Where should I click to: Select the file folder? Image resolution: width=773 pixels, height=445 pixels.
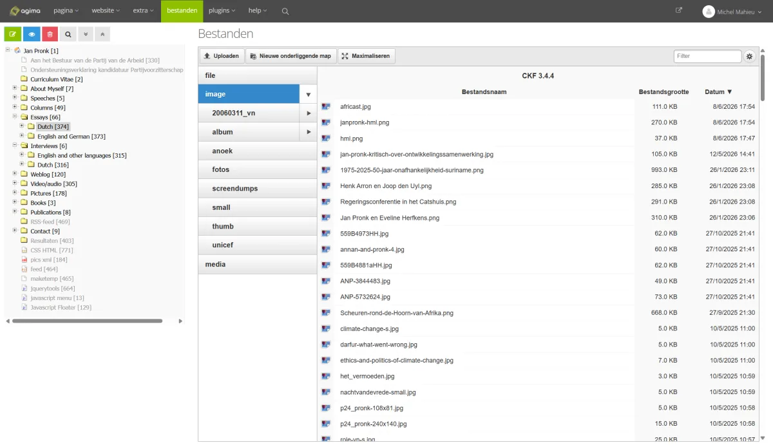258,75
